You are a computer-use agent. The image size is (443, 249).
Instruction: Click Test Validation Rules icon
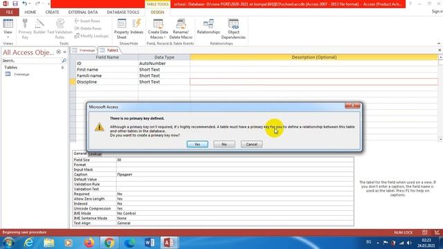click(x=60, y=29)
